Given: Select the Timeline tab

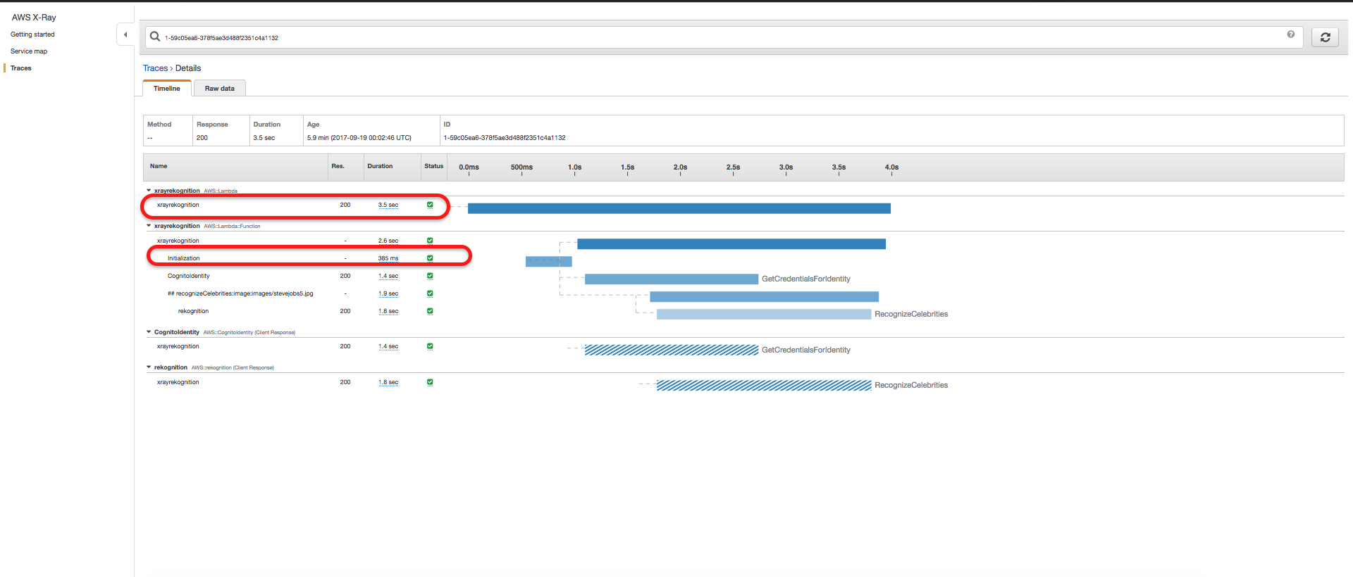Looking at the screenshot, I should coord(167,89).
